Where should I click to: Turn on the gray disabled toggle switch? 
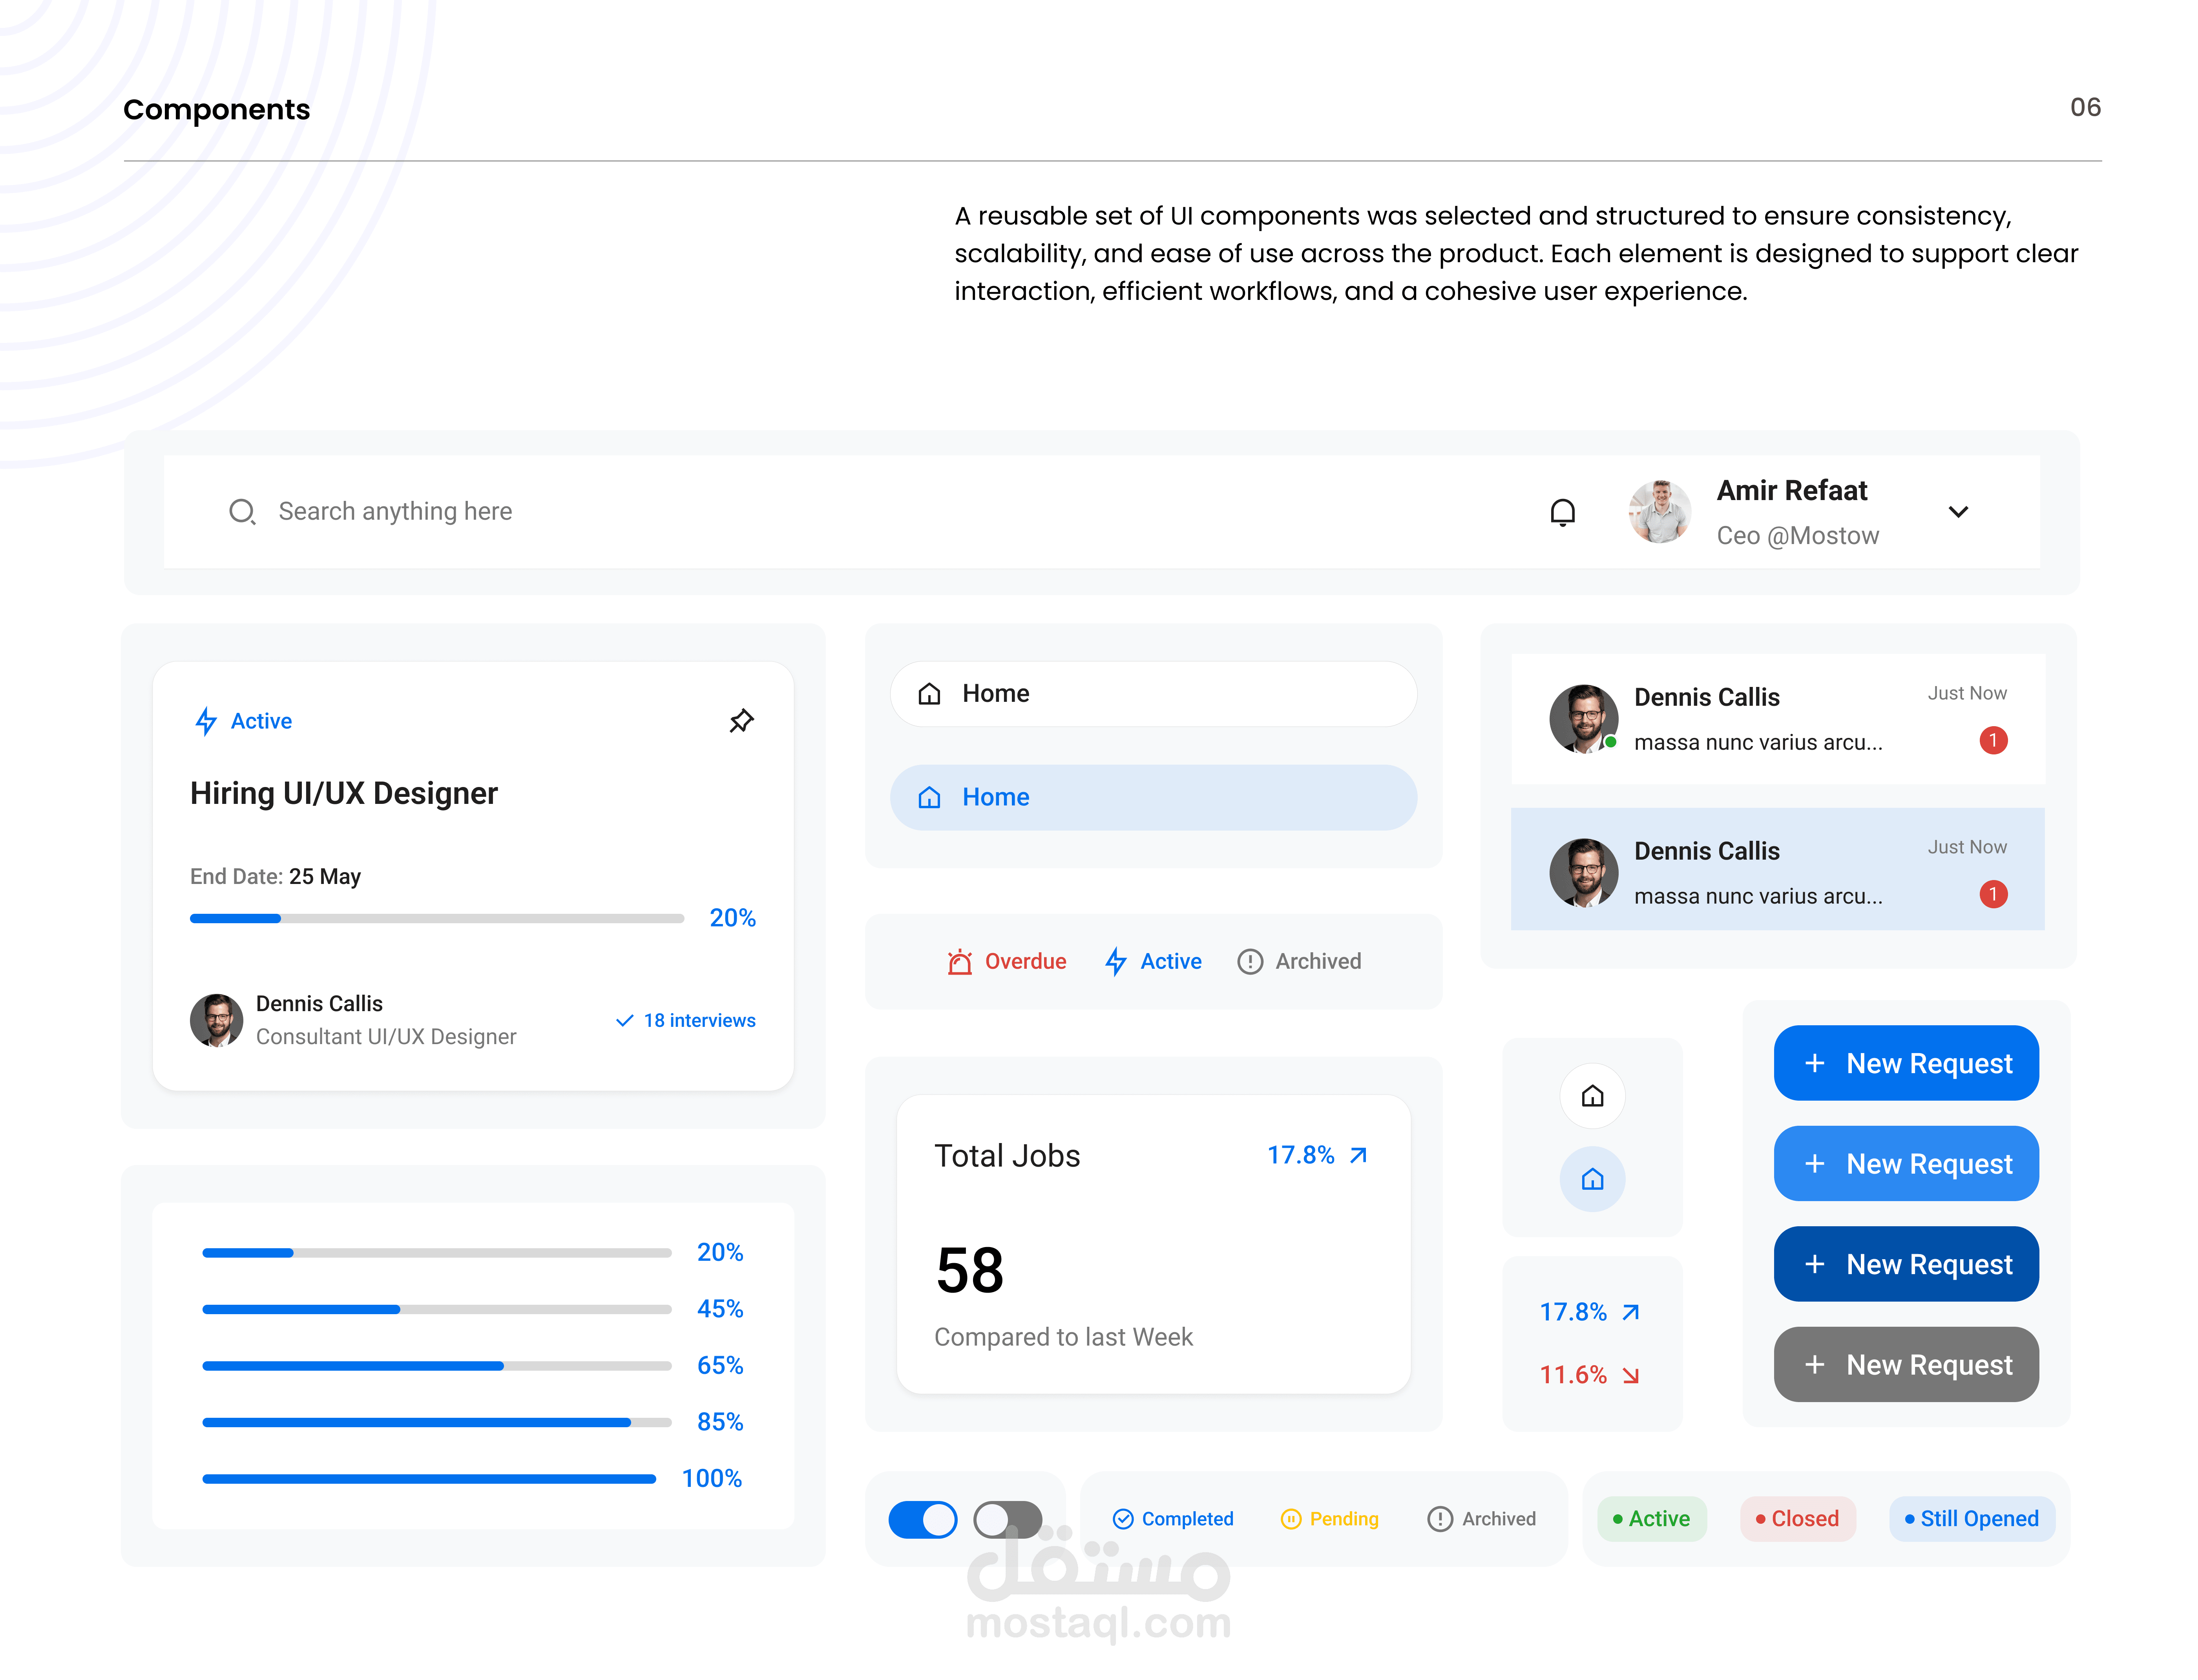[x=1008, y=1520]
